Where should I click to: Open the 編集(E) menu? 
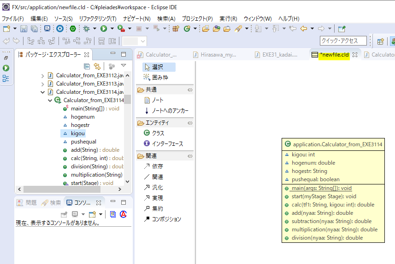(x=39, y=18)
